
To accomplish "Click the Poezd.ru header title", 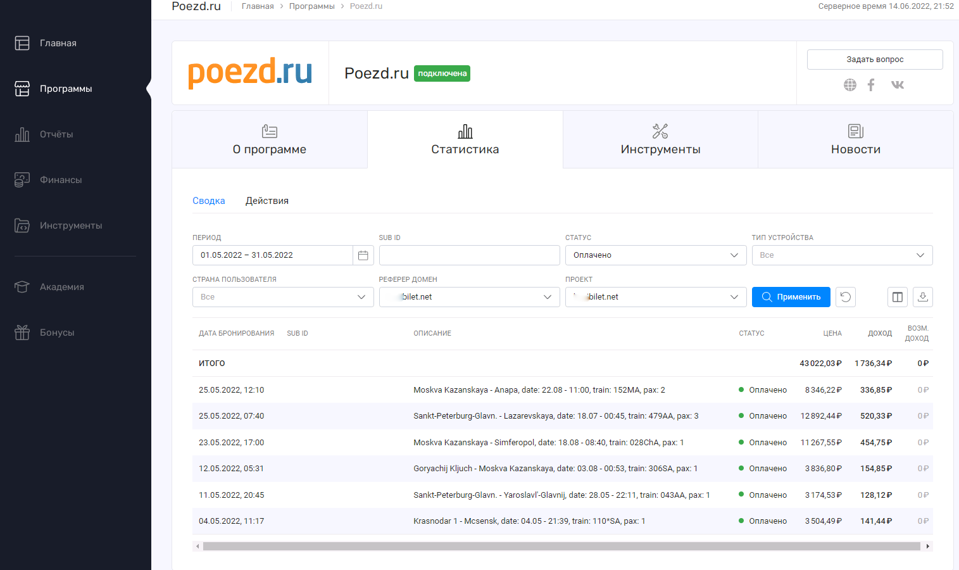I will click(377, 73).
